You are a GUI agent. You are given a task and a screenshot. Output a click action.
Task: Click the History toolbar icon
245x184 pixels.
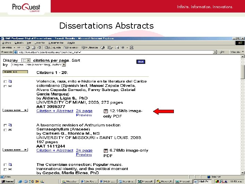click(102, 47)
